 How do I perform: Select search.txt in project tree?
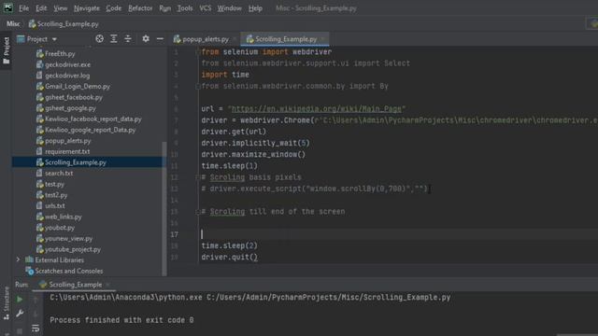coord(59,174)
